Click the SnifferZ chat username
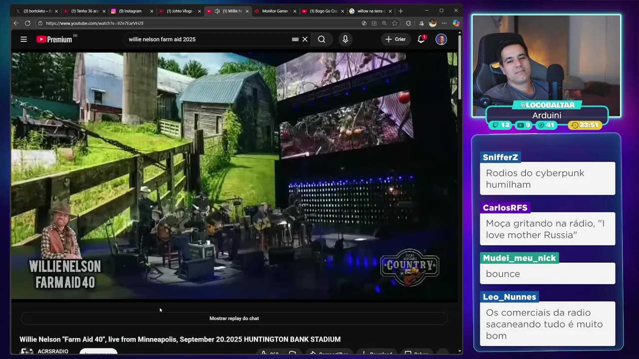The height and width of the screenshot is (359, 639). (x=500, y=157)
